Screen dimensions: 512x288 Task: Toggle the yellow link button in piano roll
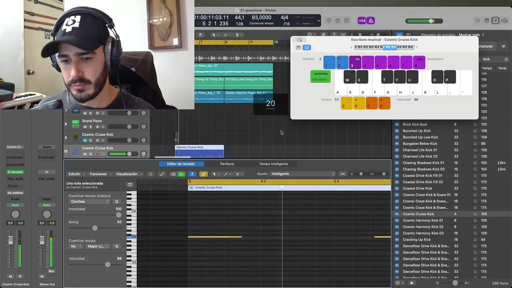pos(204,174)
